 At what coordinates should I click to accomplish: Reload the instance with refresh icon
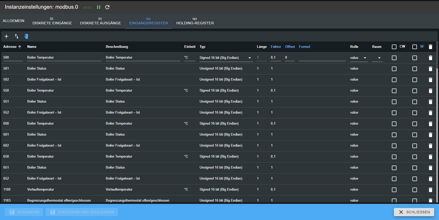coord(107,7)
